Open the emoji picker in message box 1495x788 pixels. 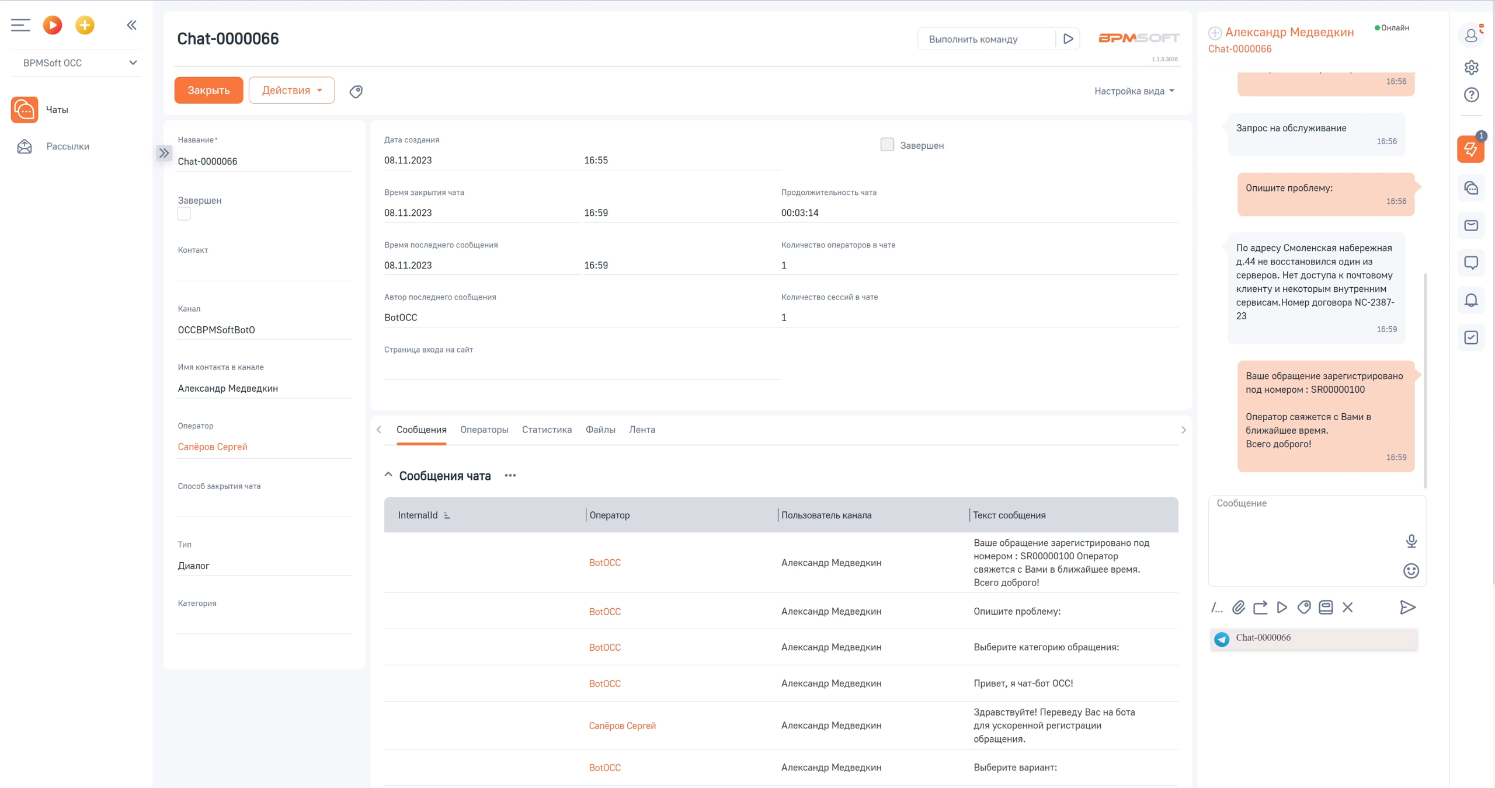pyautogui.click(x=1411, y=571)
